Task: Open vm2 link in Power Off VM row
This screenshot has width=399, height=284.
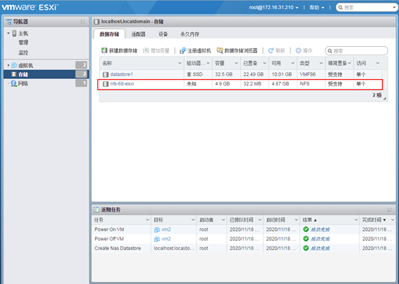Action: [x=166, y=239]
